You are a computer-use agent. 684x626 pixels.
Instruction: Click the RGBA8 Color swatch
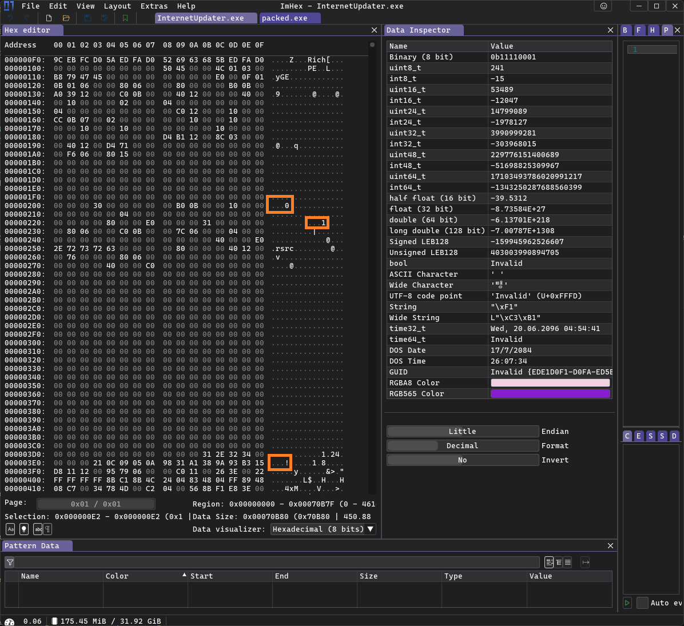(x=550, y=383)
